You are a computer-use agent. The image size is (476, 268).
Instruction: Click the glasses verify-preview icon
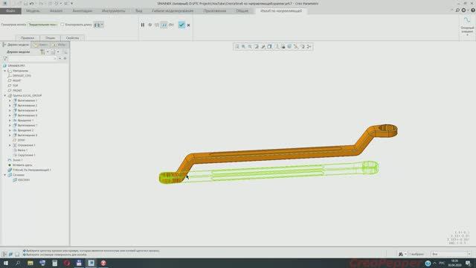click(171, 25)
